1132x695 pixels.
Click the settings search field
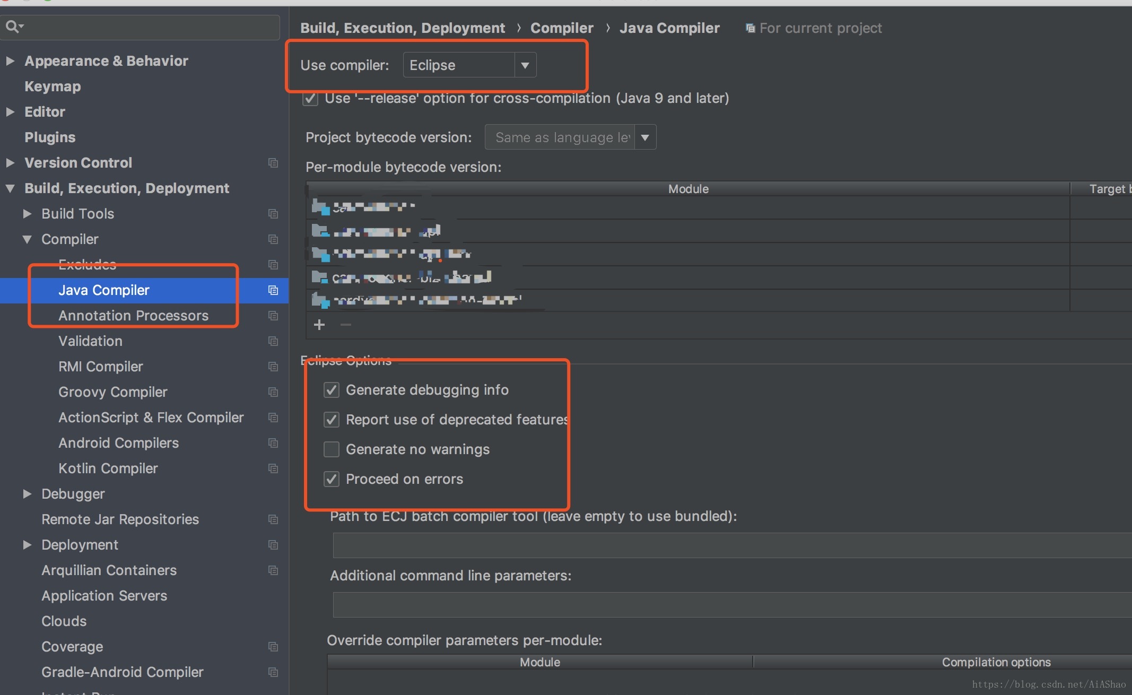click(140, 27)
